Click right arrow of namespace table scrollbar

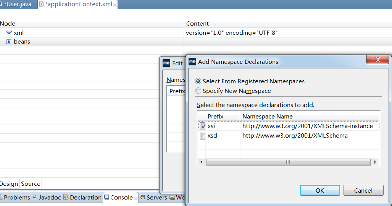[375, 162]
